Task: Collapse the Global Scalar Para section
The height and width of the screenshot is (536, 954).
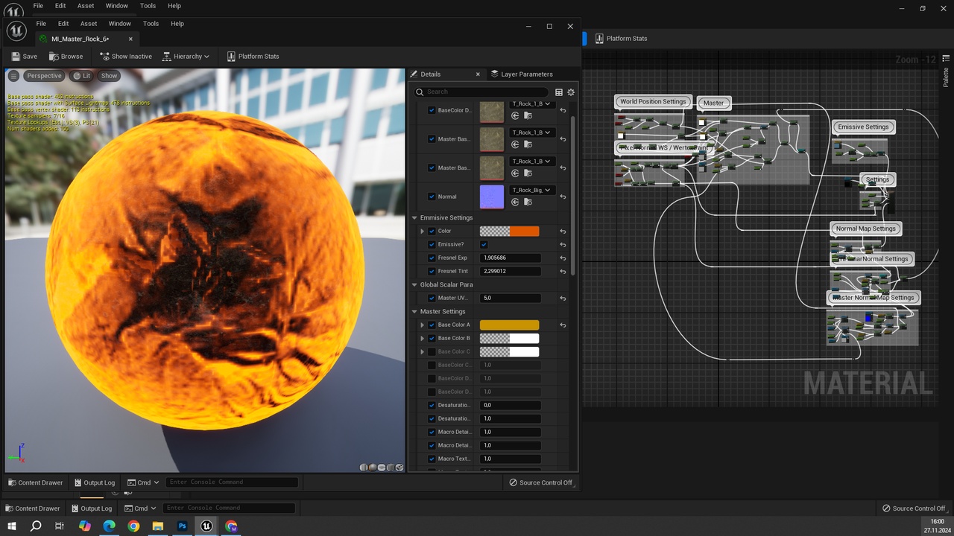Action: tap(415, 285)
